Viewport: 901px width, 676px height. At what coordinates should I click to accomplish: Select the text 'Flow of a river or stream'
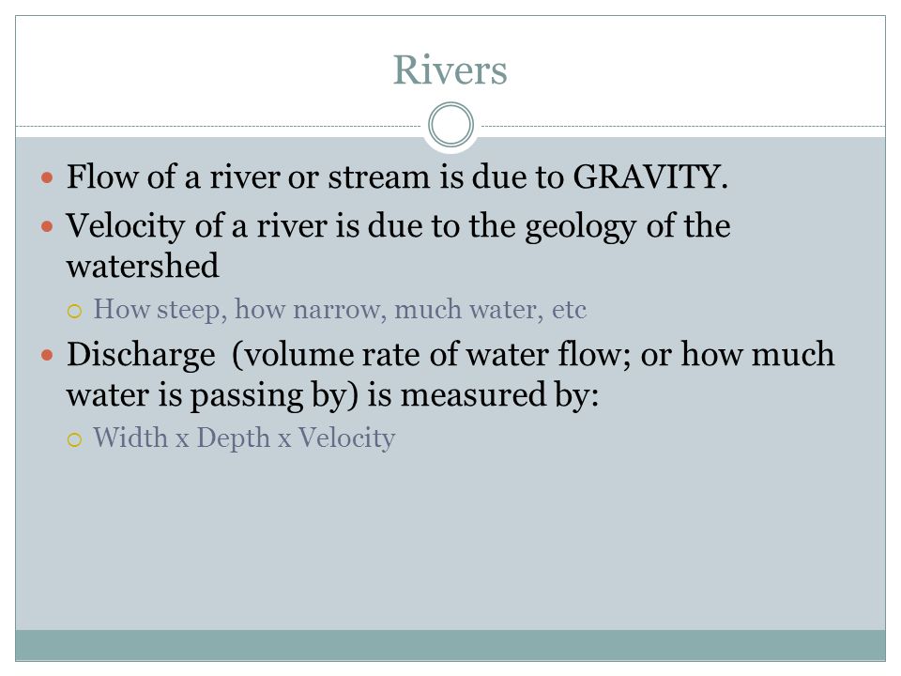[x=248, y=177]
